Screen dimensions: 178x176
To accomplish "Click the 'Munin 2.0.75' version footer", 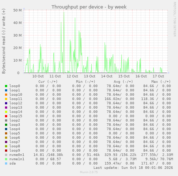I will point(89,172).
